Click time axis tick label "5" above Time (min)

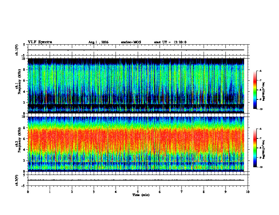coord(138,192)
